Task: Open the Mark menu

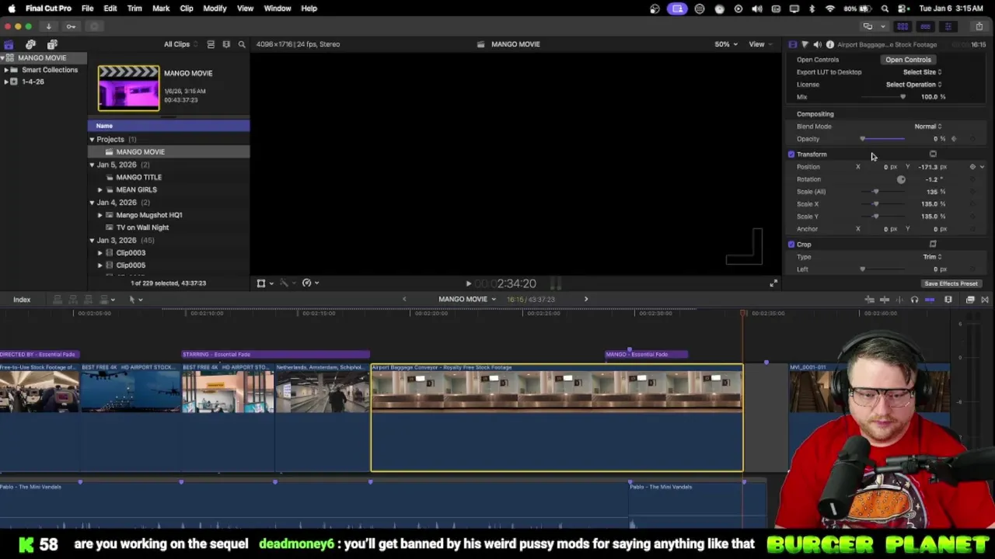Action: [x=161, y=9]
